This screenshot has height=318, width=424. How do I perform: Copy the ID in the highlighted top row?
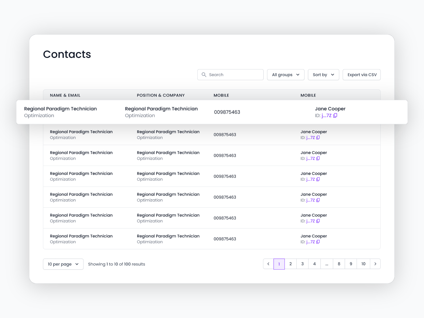[x=335, y=116]
